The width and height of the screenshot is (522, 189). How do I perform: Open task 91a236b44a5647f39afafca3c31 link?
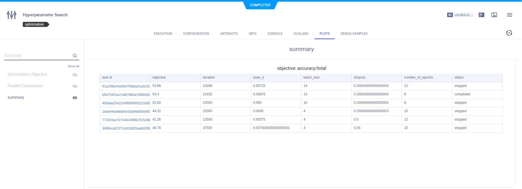coord(126,86)
